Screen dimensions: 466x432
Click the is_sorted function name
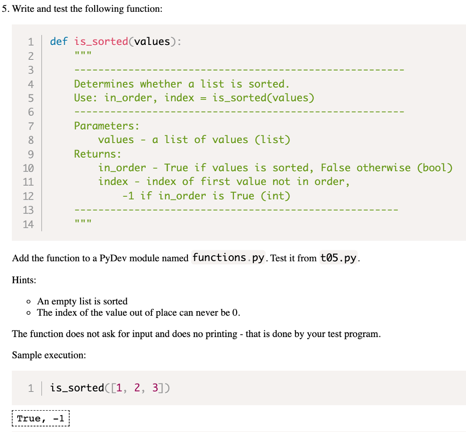point(102,41)
